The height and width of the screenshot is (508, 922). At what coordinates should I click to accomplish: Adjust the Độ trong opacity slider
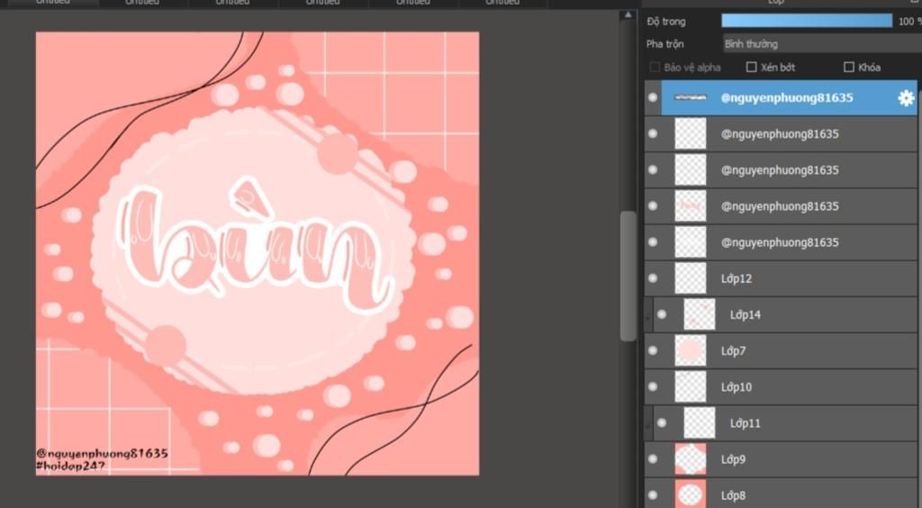coord(807,22)
